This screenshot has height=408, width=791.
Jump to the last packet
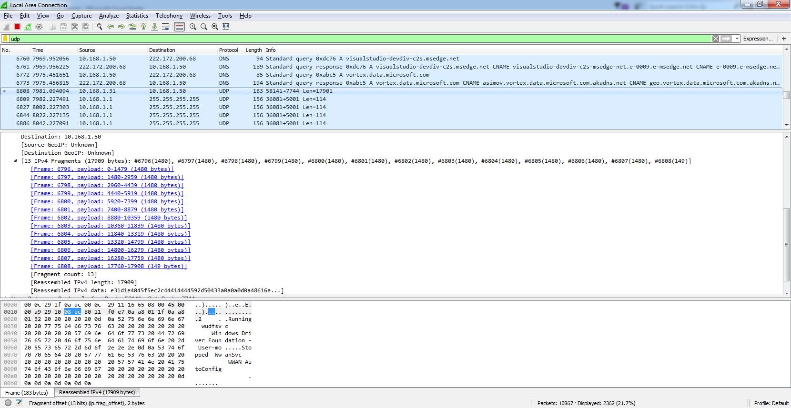pos(154,27)
